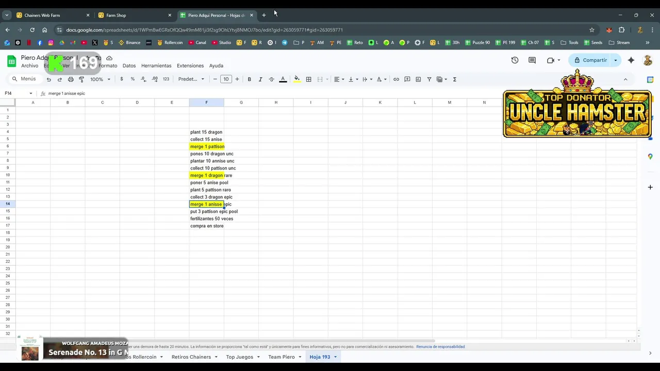Open the fill color picker
The height and width of the screenshot is (371, 660).
coord(297,79)
